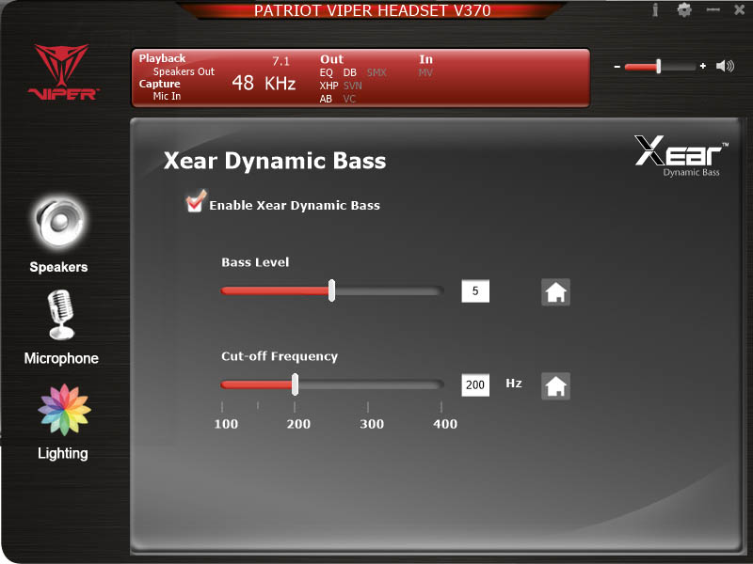Decrease master volume with minus icon
The height and width of the screenshot is (564, 753).
pyautogui.click(x=617, y=67)
